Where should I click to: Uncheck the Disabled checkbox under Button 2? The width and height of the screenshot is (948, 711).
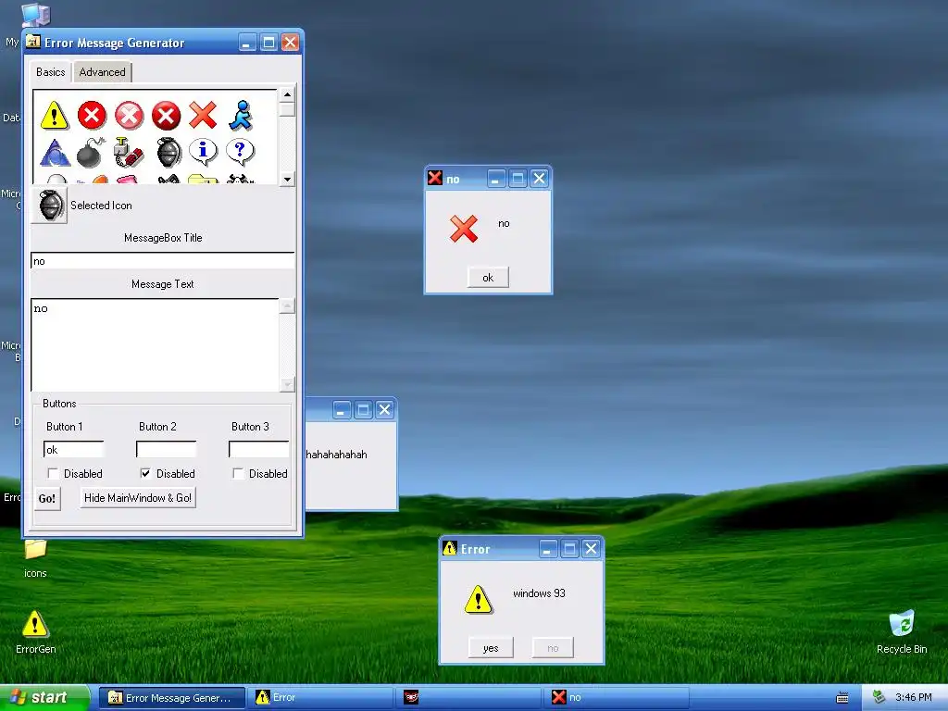coord(145,473)
